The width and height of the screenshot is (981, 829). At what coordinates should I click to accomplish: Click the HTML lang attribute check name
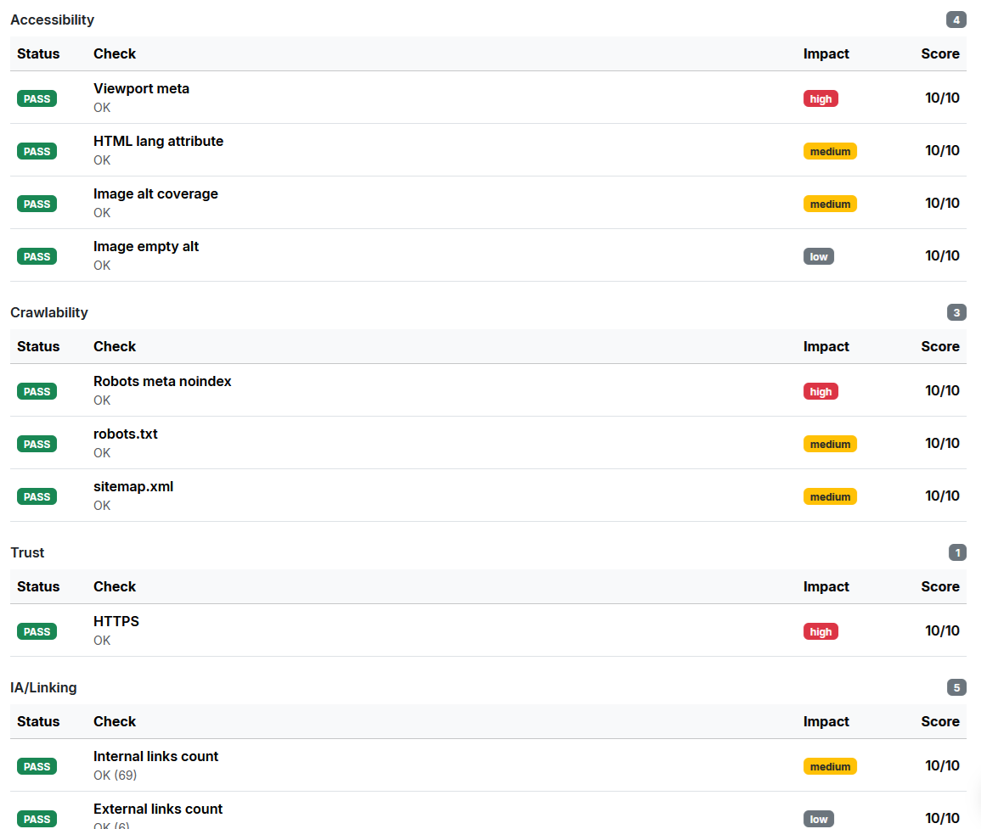(x=158, y=141)
